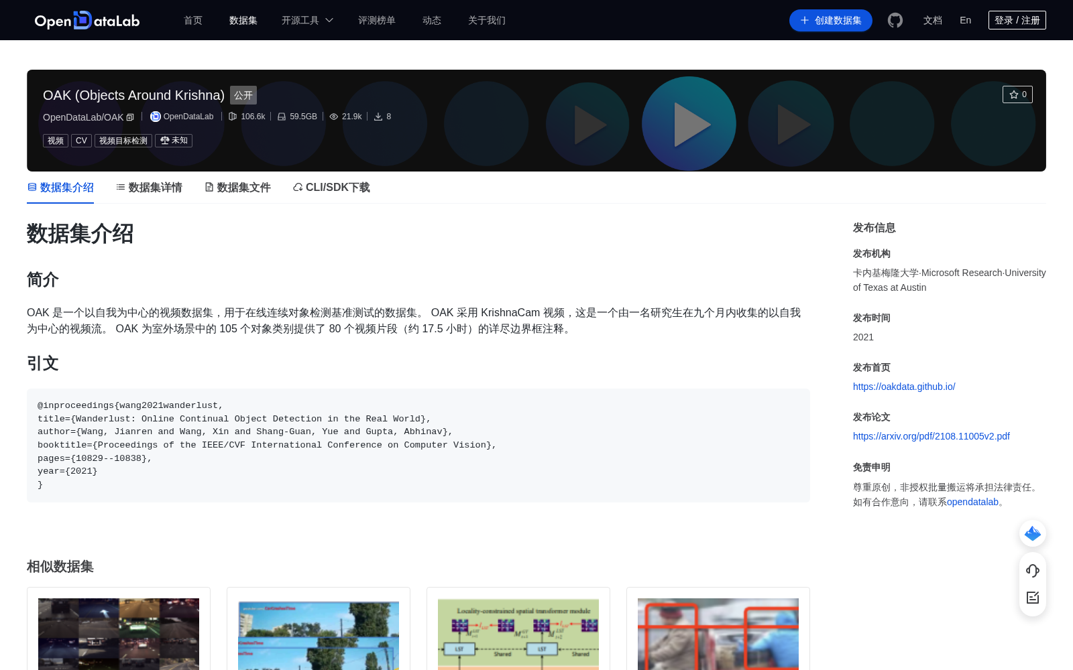1073x670 pixels.
Task: Click the CV tag
Action: (81, 141)
